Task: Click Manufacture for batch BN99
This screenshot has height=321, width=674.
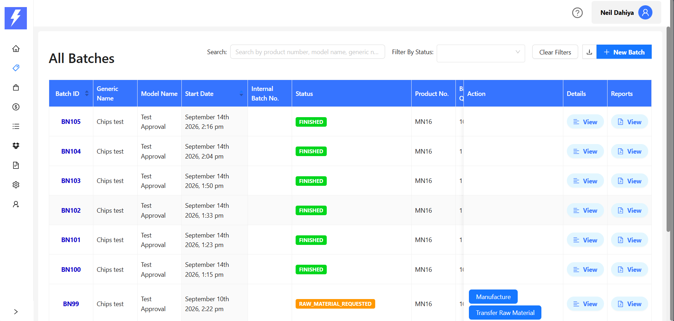Action: (x=493, y=297)
